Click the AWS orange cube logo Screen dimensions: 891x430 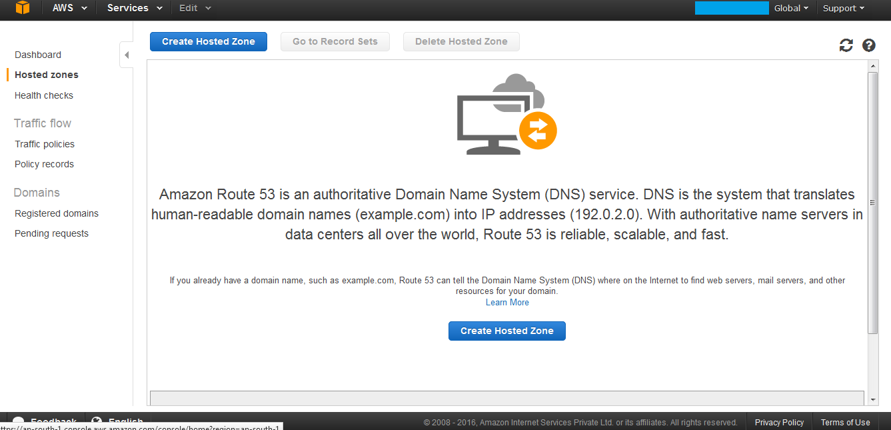pos(23,8)
